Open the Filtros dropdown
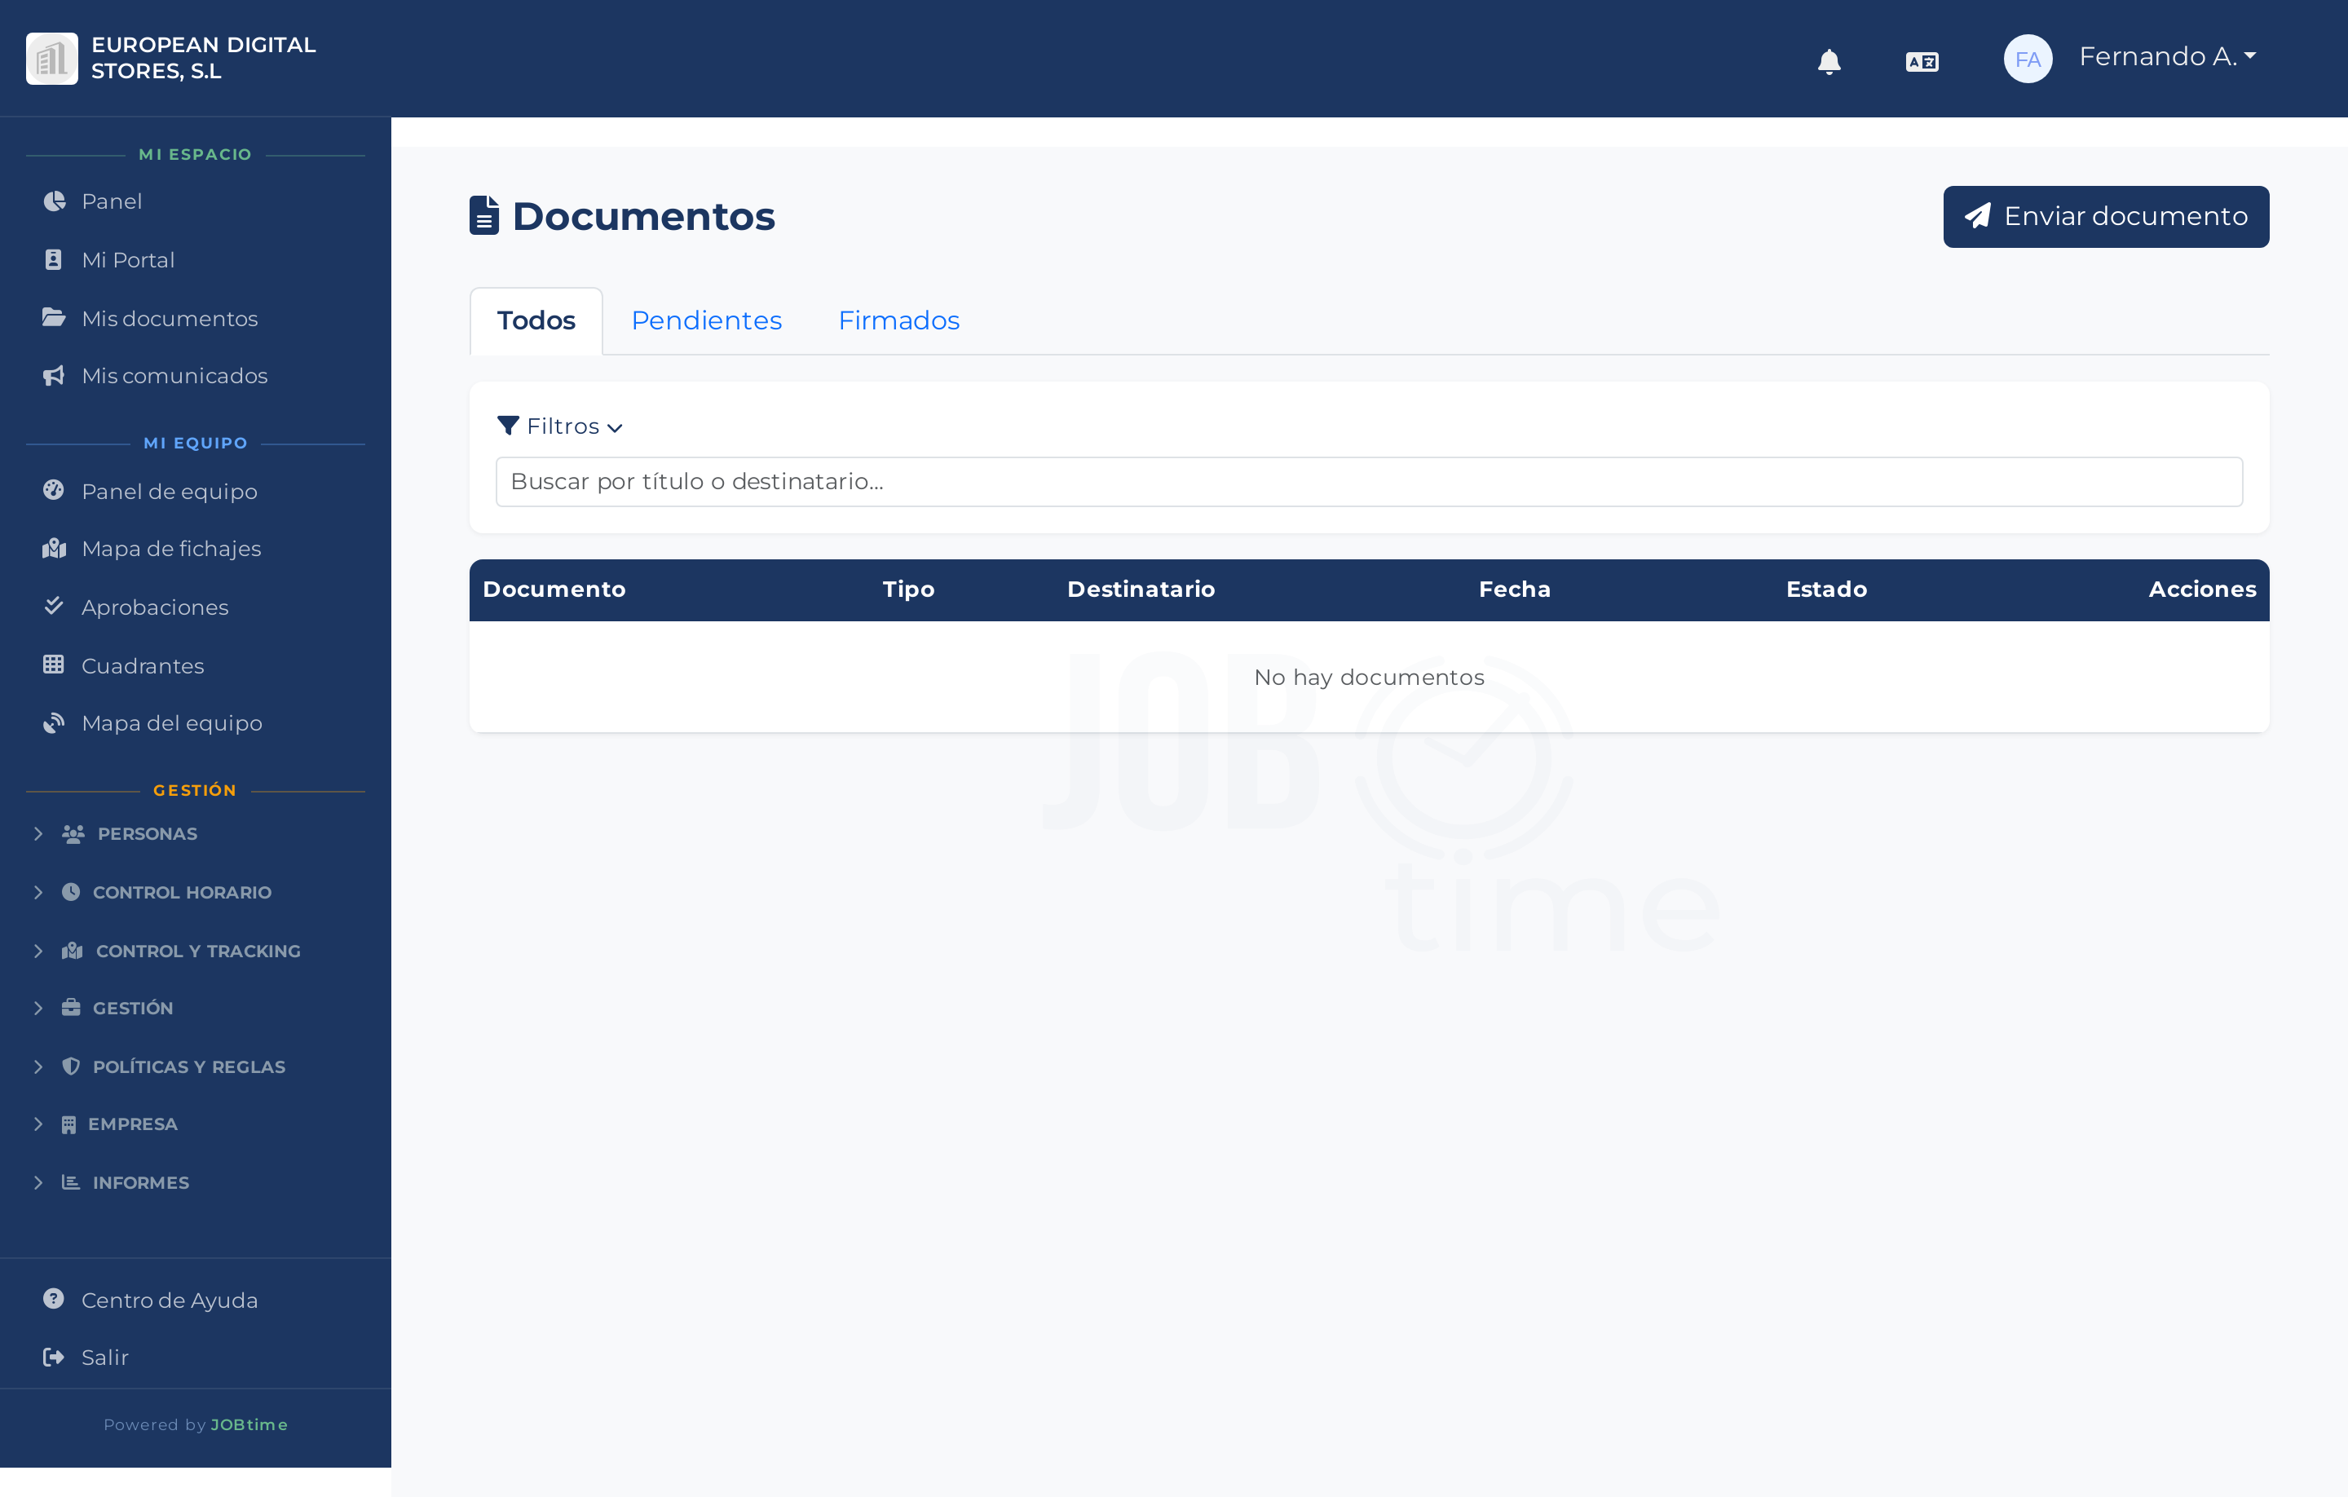 click(x=561, y=426)
